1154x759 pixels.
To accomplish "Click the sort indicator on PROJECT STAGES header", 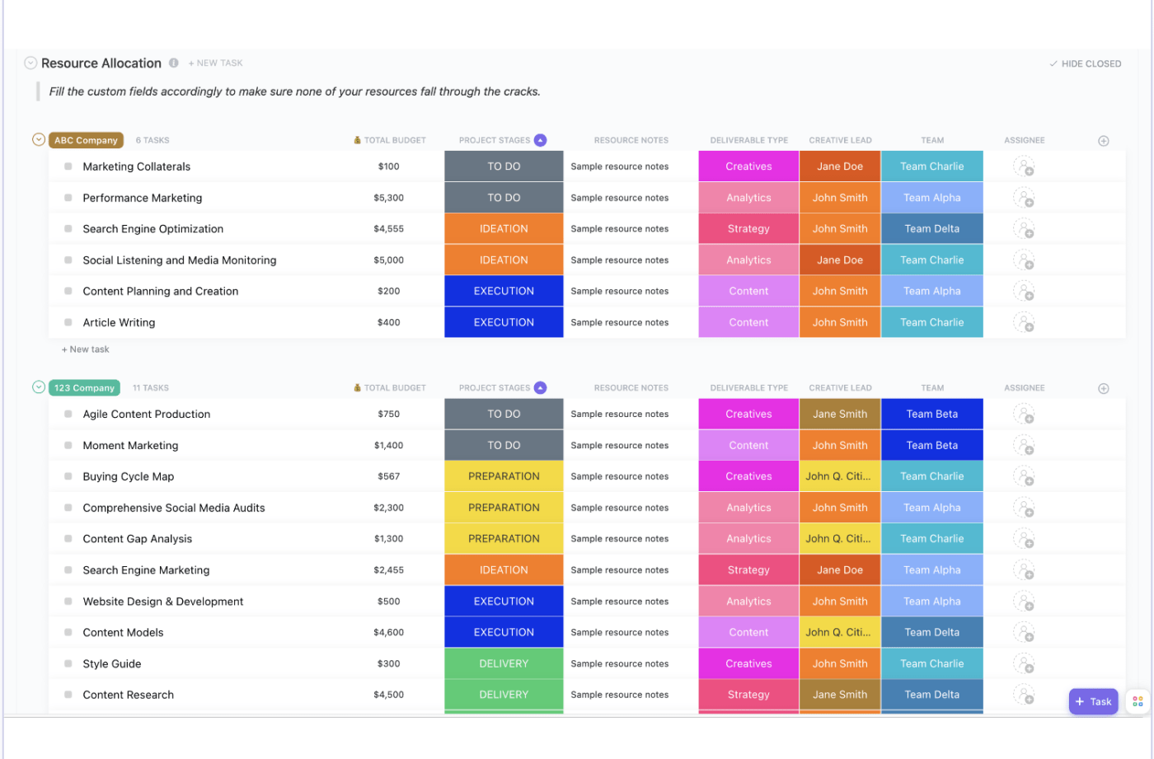I will click(x=541, y=140).
